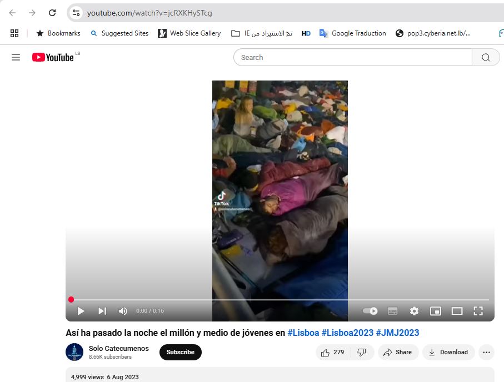Skip to the next video
504x382 pixels.
(102, 311)
